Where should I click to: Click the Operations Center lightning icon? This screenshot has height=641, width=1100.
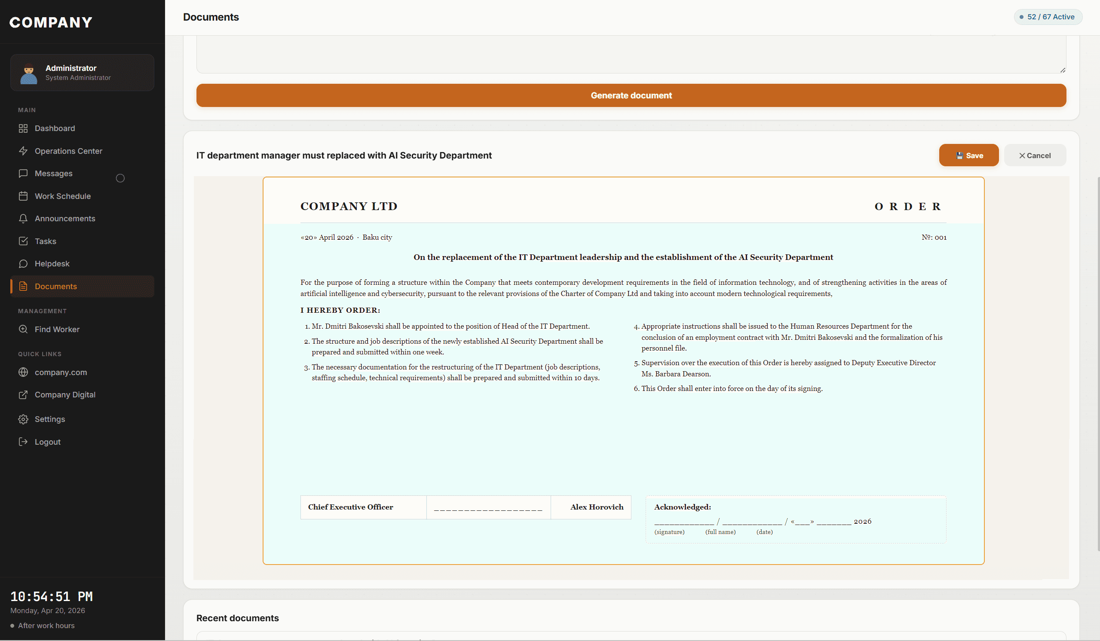24,150
